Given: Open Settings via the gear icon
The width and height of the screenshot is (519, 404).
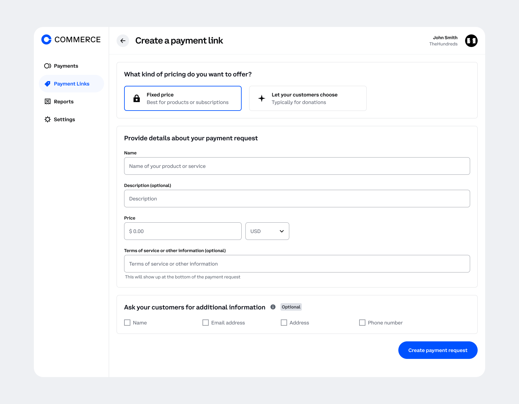Looking at the screenshot, I should [48, 119].
